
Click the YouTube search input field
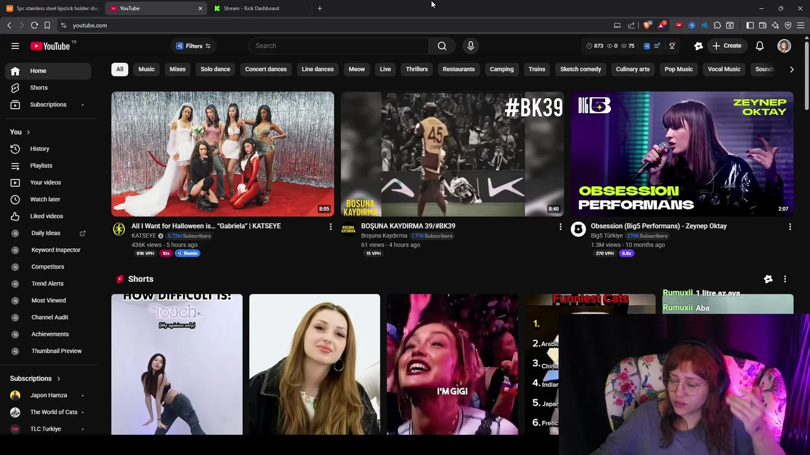339,45
